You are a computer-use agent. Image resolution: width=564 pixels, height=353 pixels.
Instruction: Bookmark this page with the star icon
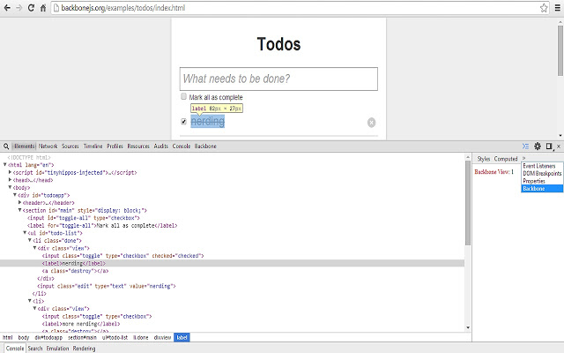tap(544, 8)
